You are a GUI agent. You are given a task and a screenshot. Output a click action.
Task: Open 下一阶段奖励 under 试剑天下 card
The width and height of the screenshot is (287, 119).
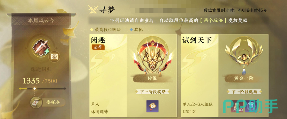(244, 92)
